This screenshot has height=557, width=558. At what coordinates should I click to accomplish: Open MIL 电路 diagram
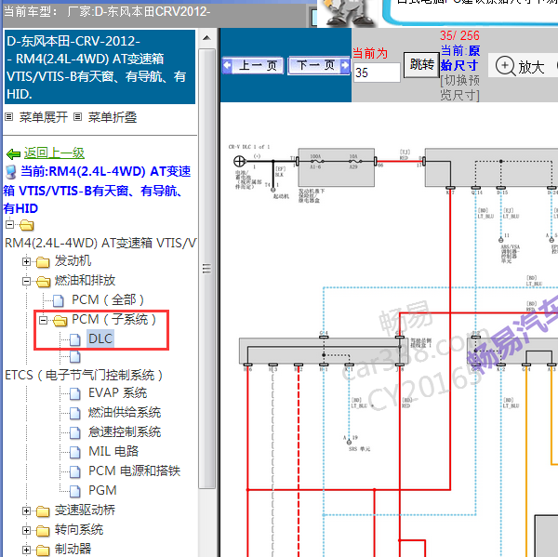pyautogui.click(x=113, y=451)
